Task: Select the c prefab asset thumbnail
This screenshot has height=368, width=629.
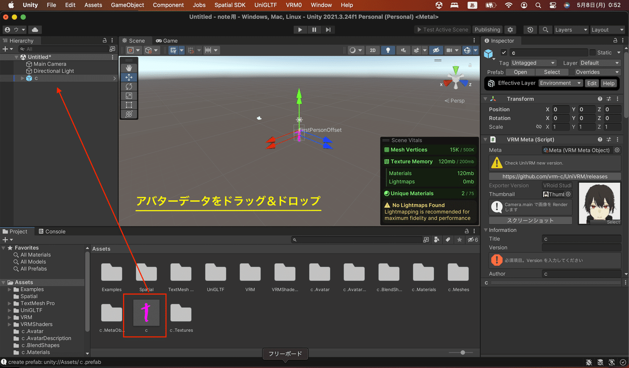Action: click(x=146, y=312)
